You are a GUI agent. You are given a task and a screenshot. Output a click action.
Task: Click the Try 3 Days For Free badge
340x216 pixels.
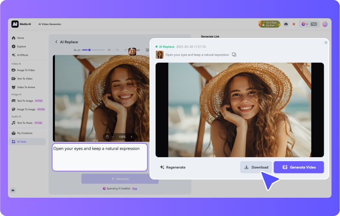(269, 24)
